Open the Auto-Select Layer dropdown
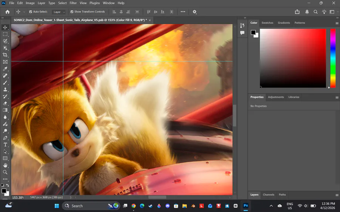 59,12
